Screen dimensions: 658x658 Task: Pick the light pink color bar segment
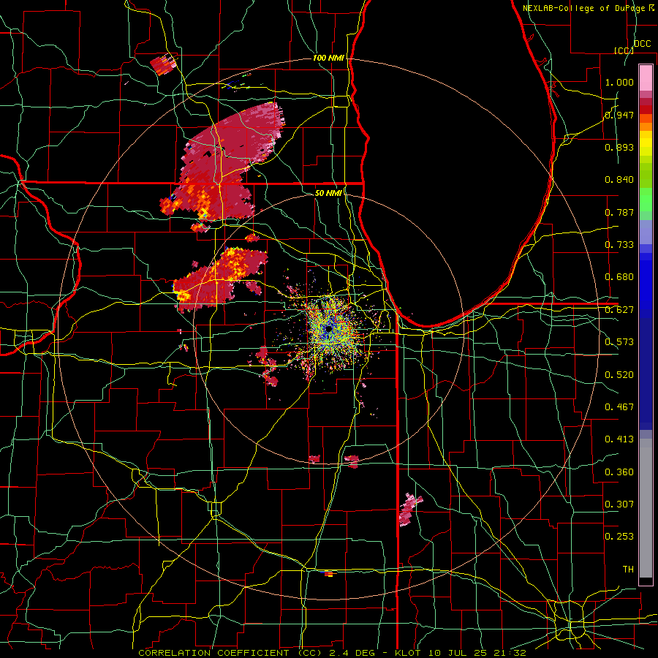pyautogui.click(x=646, y=78)
